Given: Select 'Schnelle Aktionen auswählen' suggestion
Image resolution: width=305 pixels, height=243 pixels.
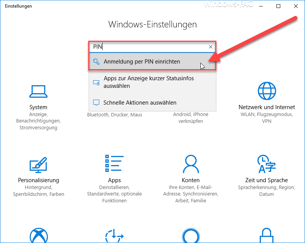Looking at the screenshot, I should click(x=152, y=103).
